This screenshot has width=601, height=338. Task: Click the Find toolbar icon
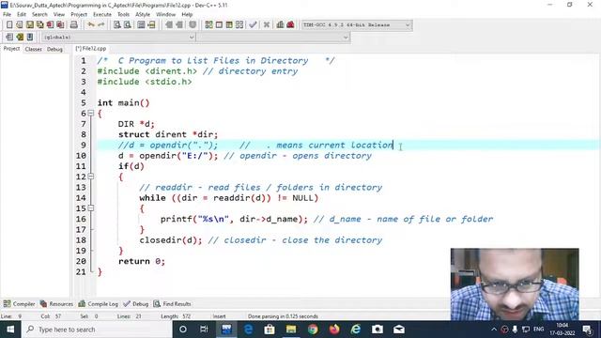coord(117,25)
